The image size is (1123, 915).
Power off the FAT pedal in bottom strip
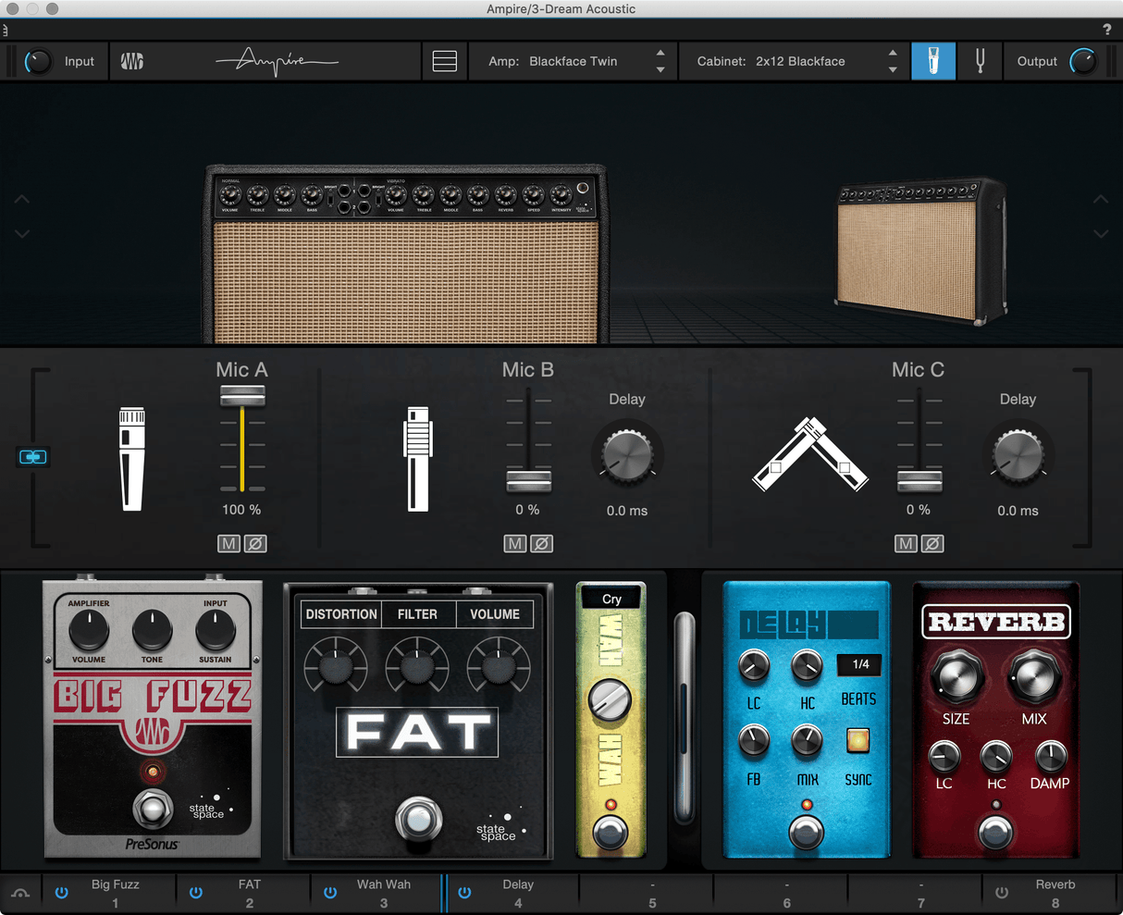pos(195,892)
